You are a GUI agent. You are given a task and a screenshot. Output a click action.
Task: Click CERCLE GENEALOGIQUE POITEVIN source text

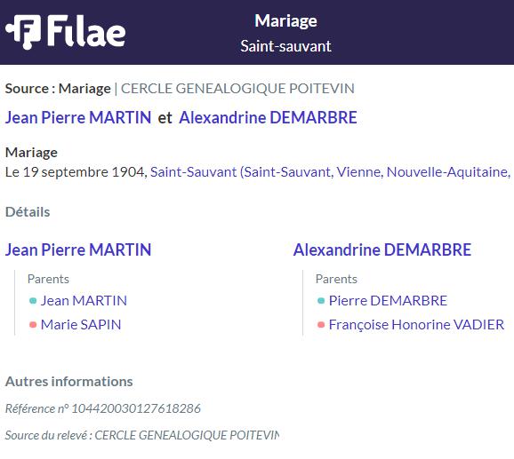pyautogui.click(x=237, y=89)
